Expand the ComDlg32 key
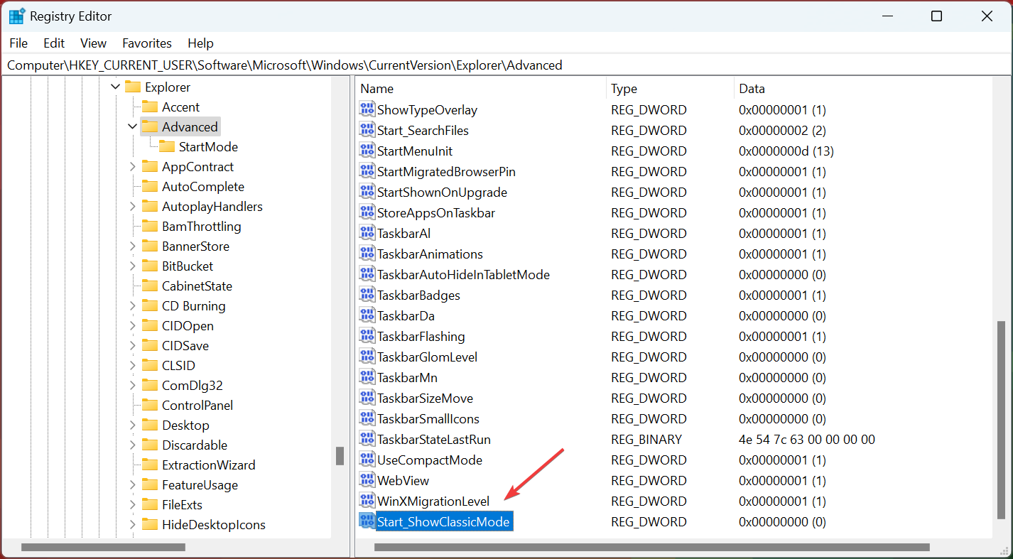The image size is (1013, 559). [x=133, y=385]
